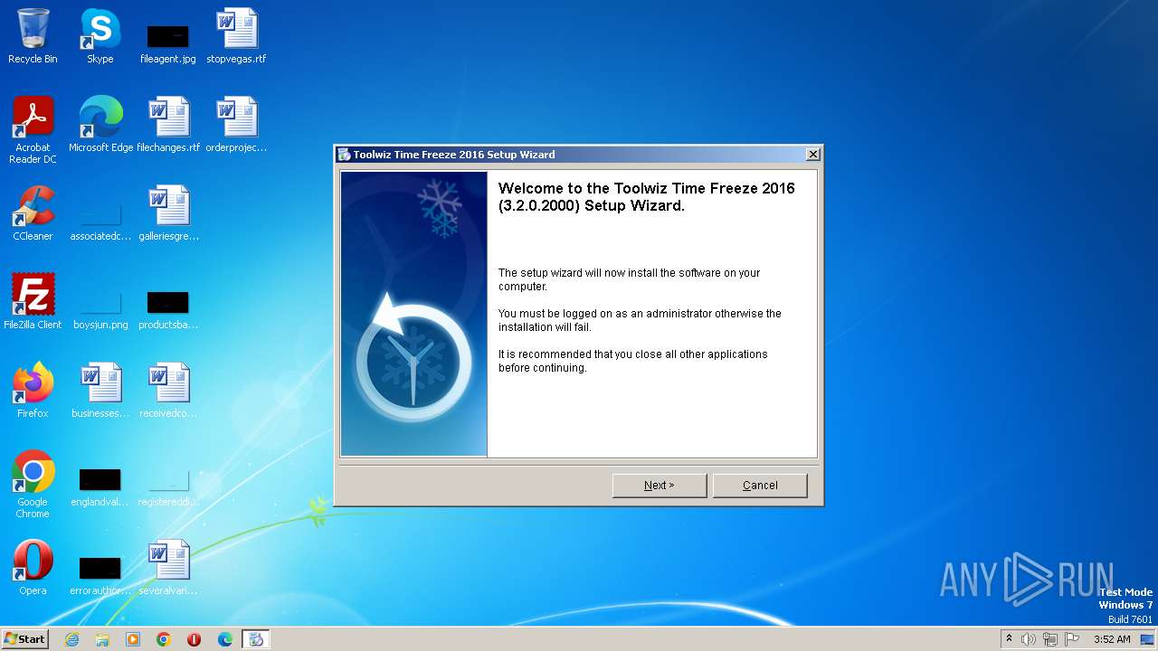This screenshot has width=1158, height=651.
Task: Select FileZilla Client shortcut
Action: tap(33, 302)
